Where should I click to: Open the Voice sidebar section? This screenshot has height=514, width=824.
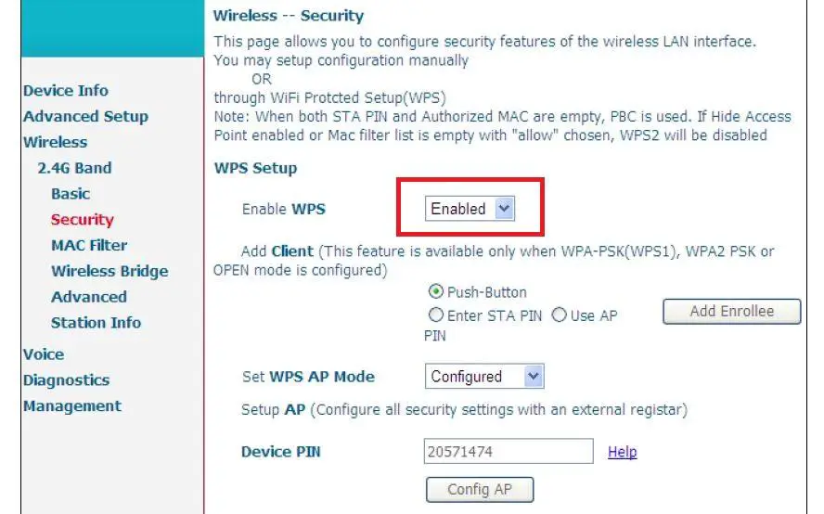click(x=44, y=354)
